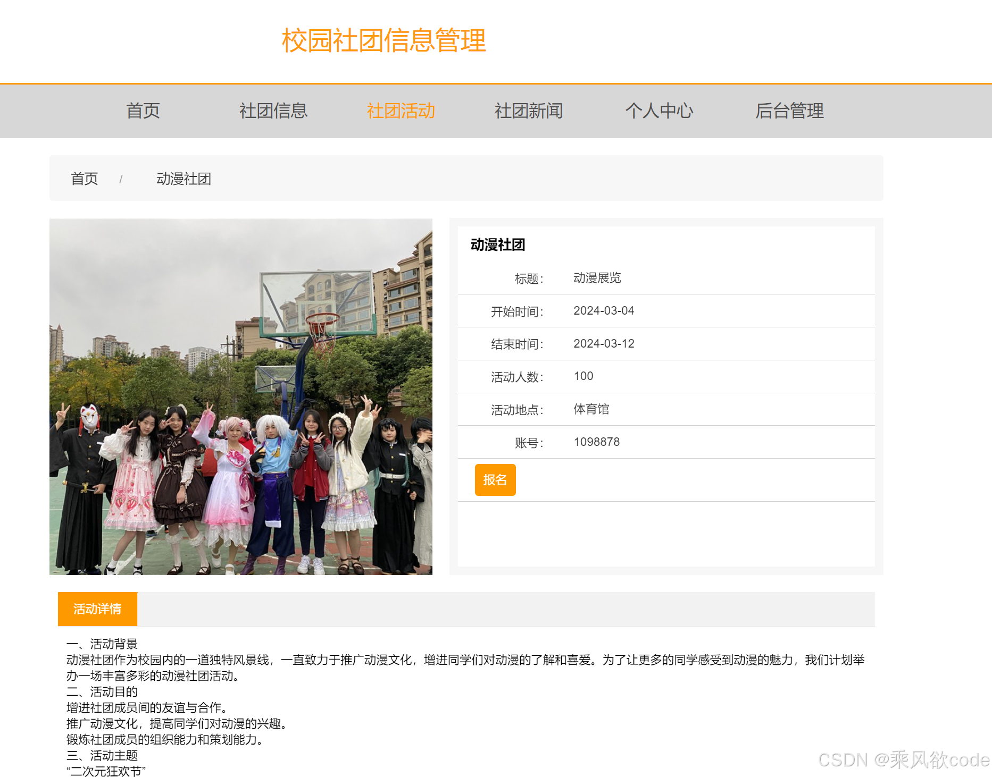992x777 pixels.
Task: Click the 动漫社团 breadcrumb entry
Action: 184,179
